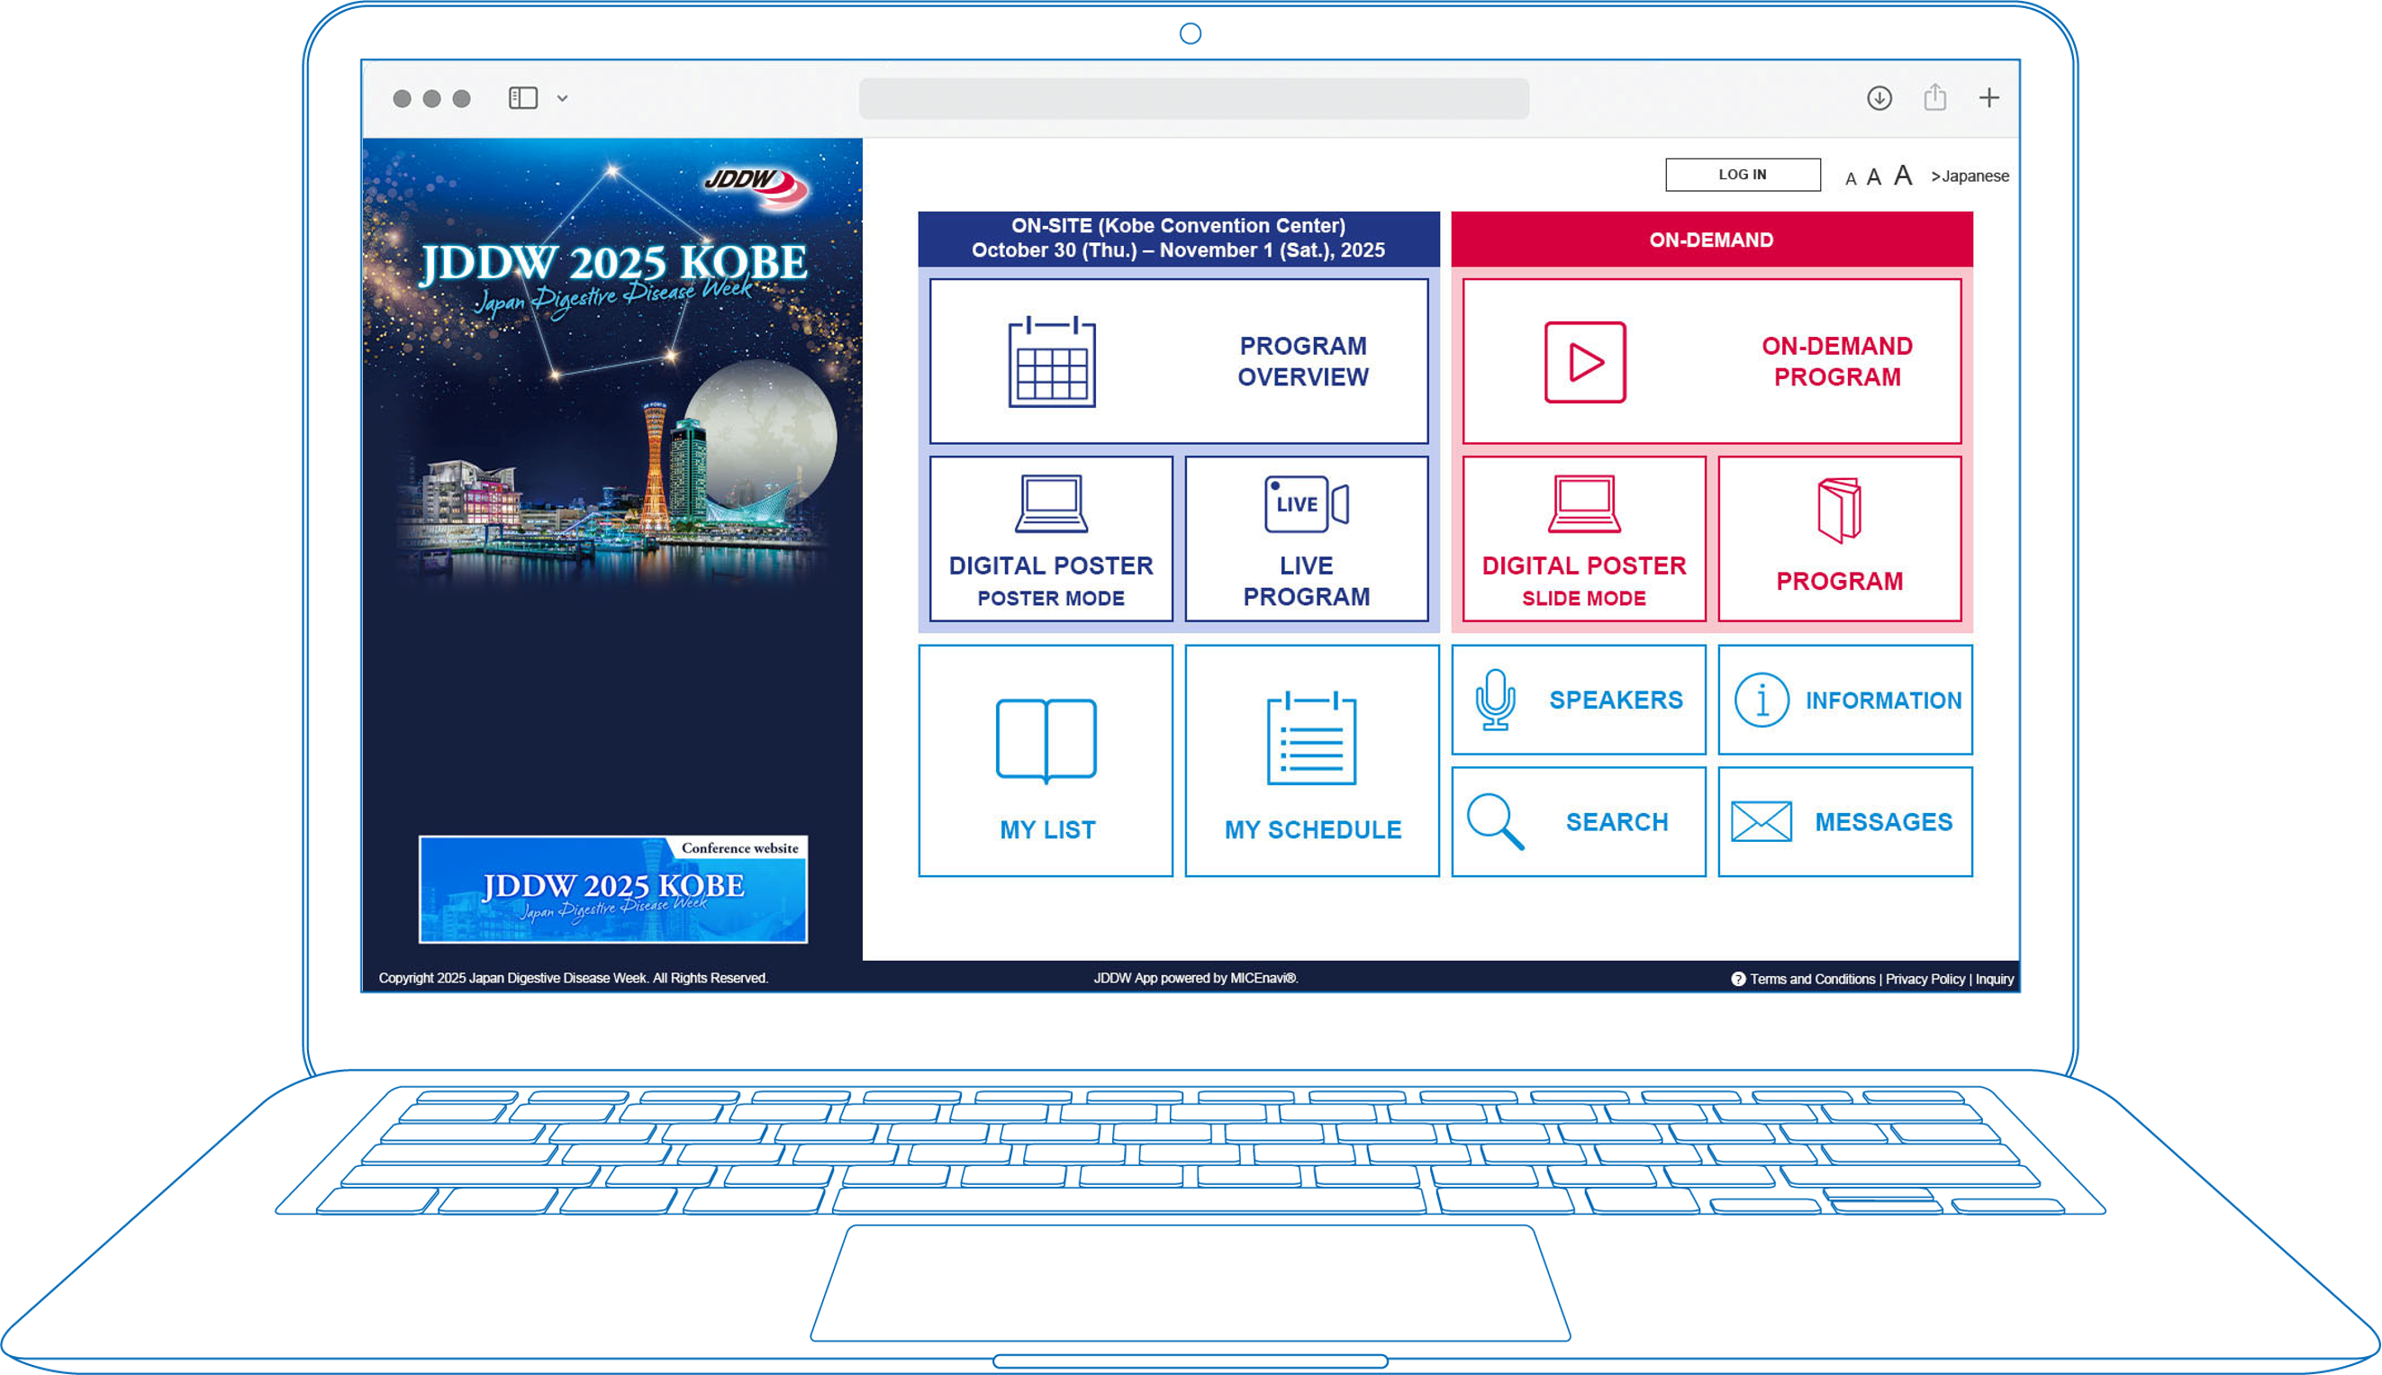Open My List book icon
Viewport: 2382px width, 1375px height.
1046,740
